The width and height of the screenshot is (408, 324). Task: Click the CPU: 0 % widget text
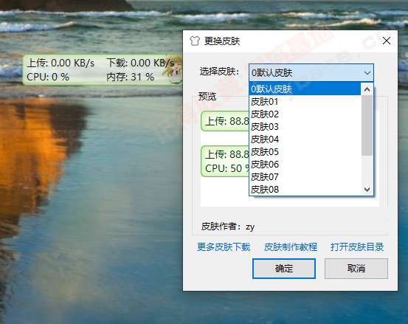tap(48, 77)
